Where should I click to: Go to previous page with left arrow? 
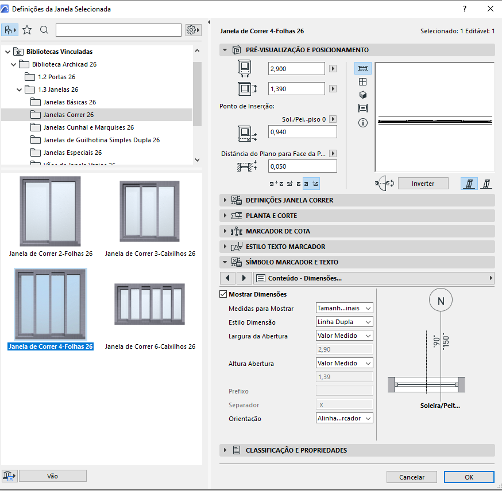[227, 278]
